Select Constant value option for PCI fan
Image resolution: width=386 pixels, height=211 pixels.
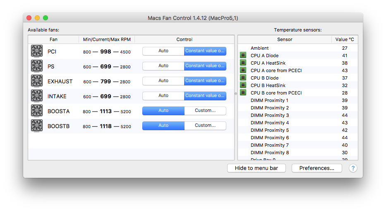(205, 51)
